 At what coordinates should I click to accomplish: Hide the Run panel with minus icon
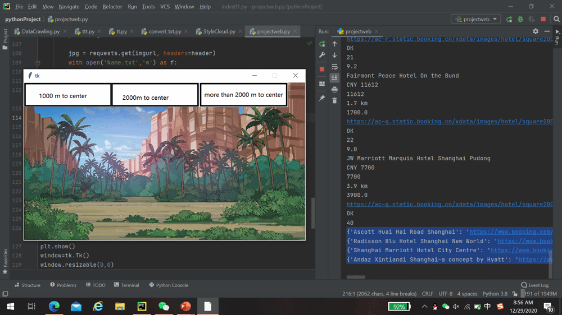[547, 31]
